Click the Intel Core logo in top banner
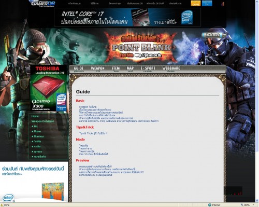 tap(187, 17)
